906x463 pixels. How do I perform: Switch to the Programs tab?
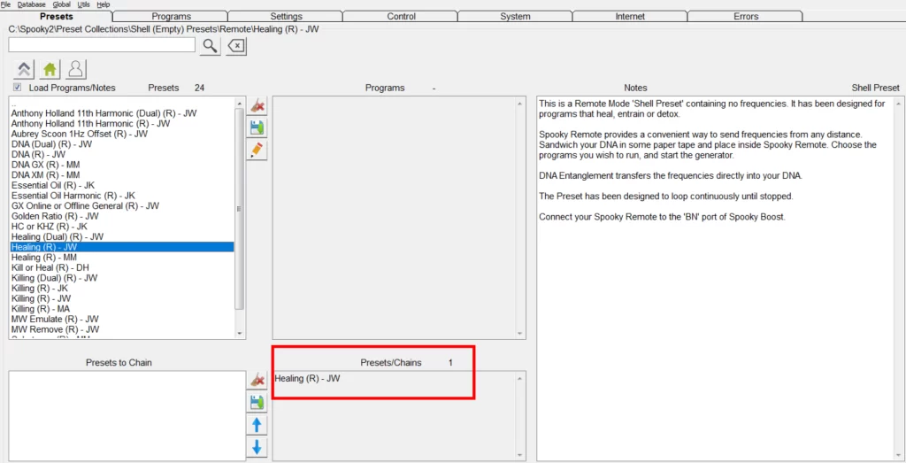(x=171, y=16)
